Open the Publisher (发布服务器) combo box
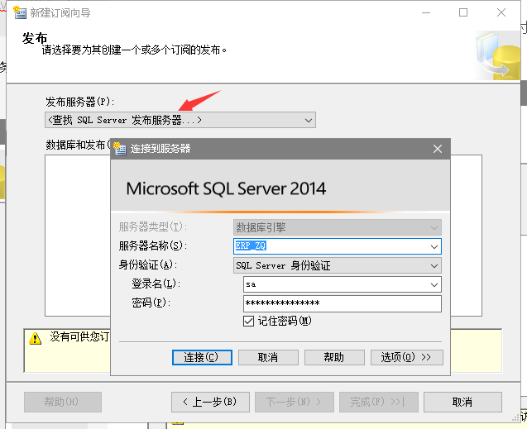 coord(180,120)
